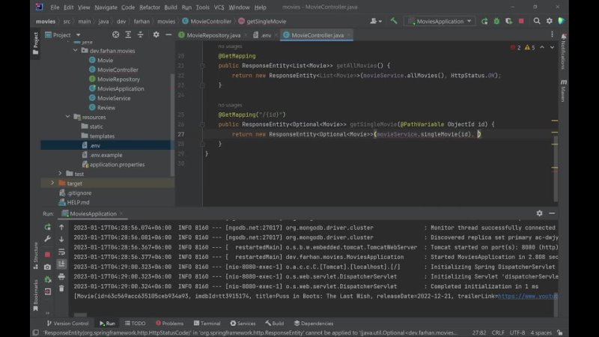Open user account dropdown icon
This screenshot has width=599, height=337.
click(x=376, y=22)
